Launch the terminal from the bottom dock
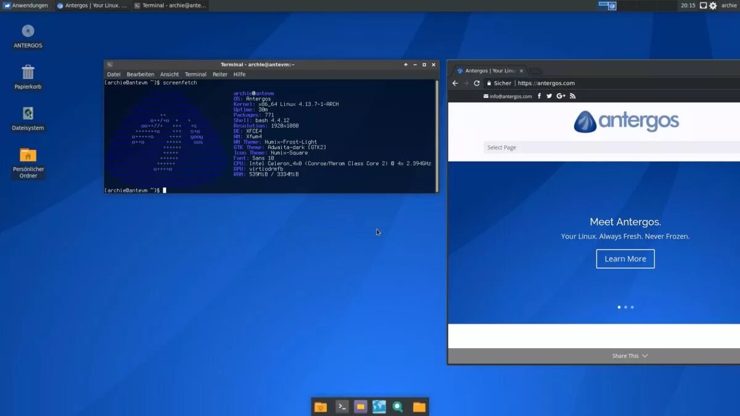 click(342, 407)
